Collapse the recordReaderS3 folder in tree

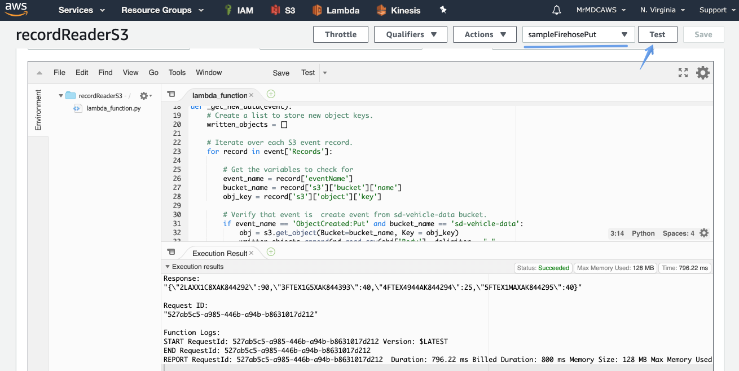pos(61,96)
